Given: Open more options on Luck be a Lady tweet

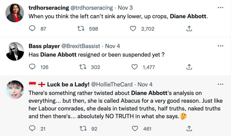Looking at the screenshot, I should click(220, 84).
